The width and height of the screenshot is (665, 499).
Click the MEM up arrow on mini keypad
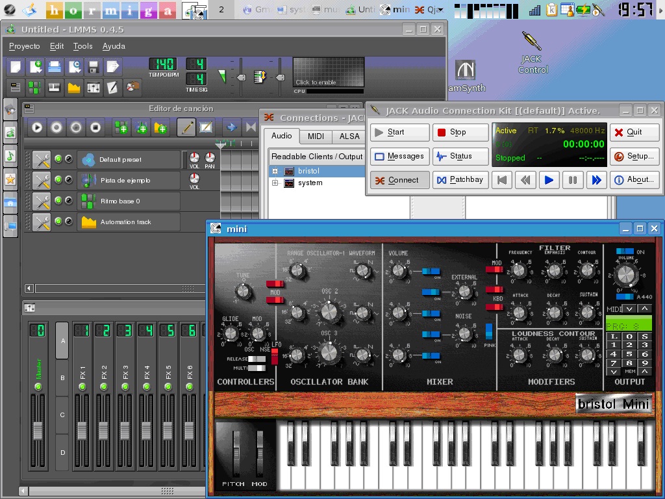(x=645, y=372)
